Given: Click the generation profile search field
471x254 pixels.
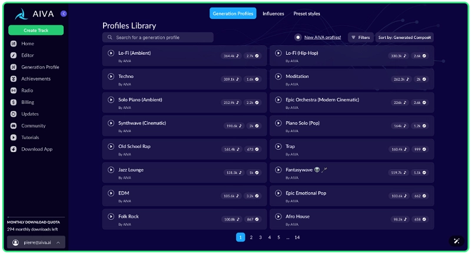Looking at the screenshot, I should tap(158, 37).
